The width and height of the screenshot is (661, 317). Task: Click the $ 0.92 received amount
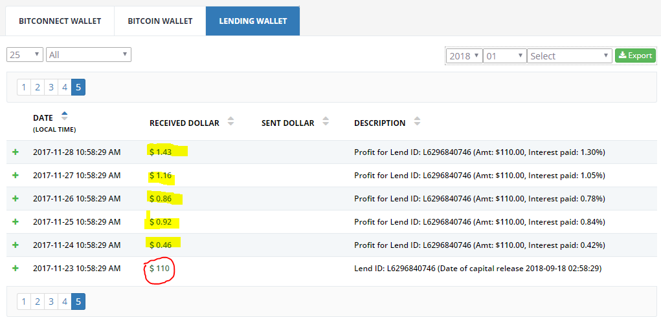point(161,221)
